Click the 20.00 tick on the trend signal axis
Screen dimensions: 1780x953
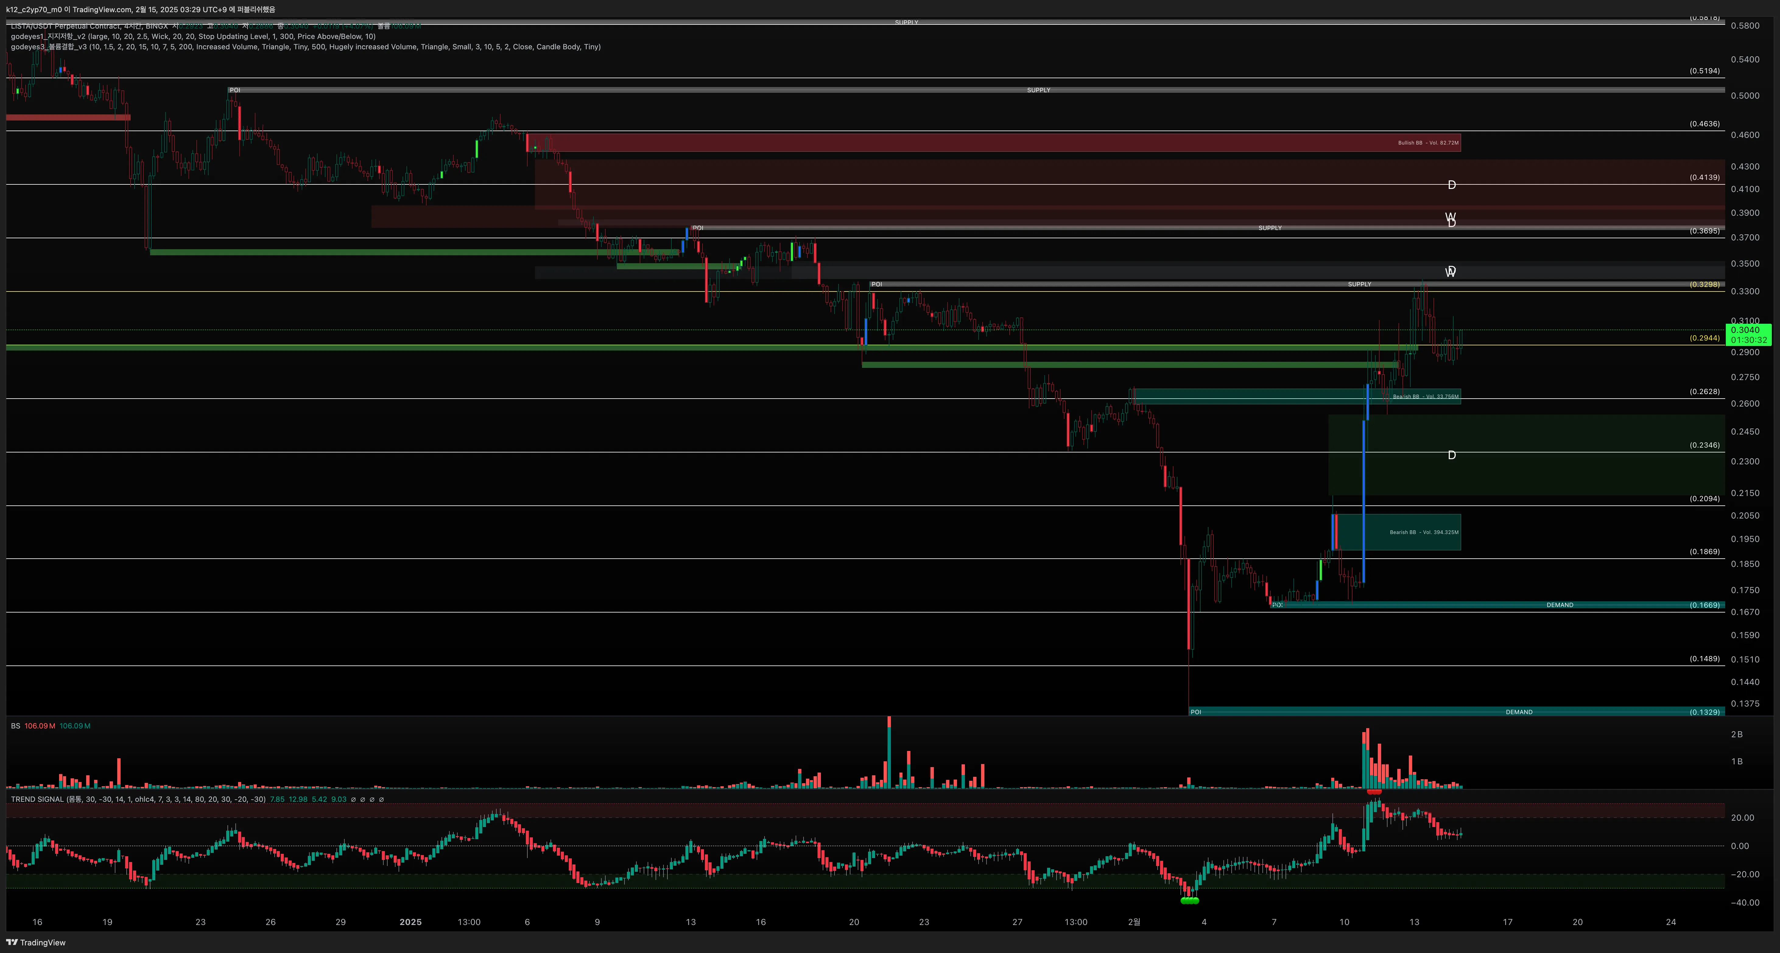tap(1742, 818)
